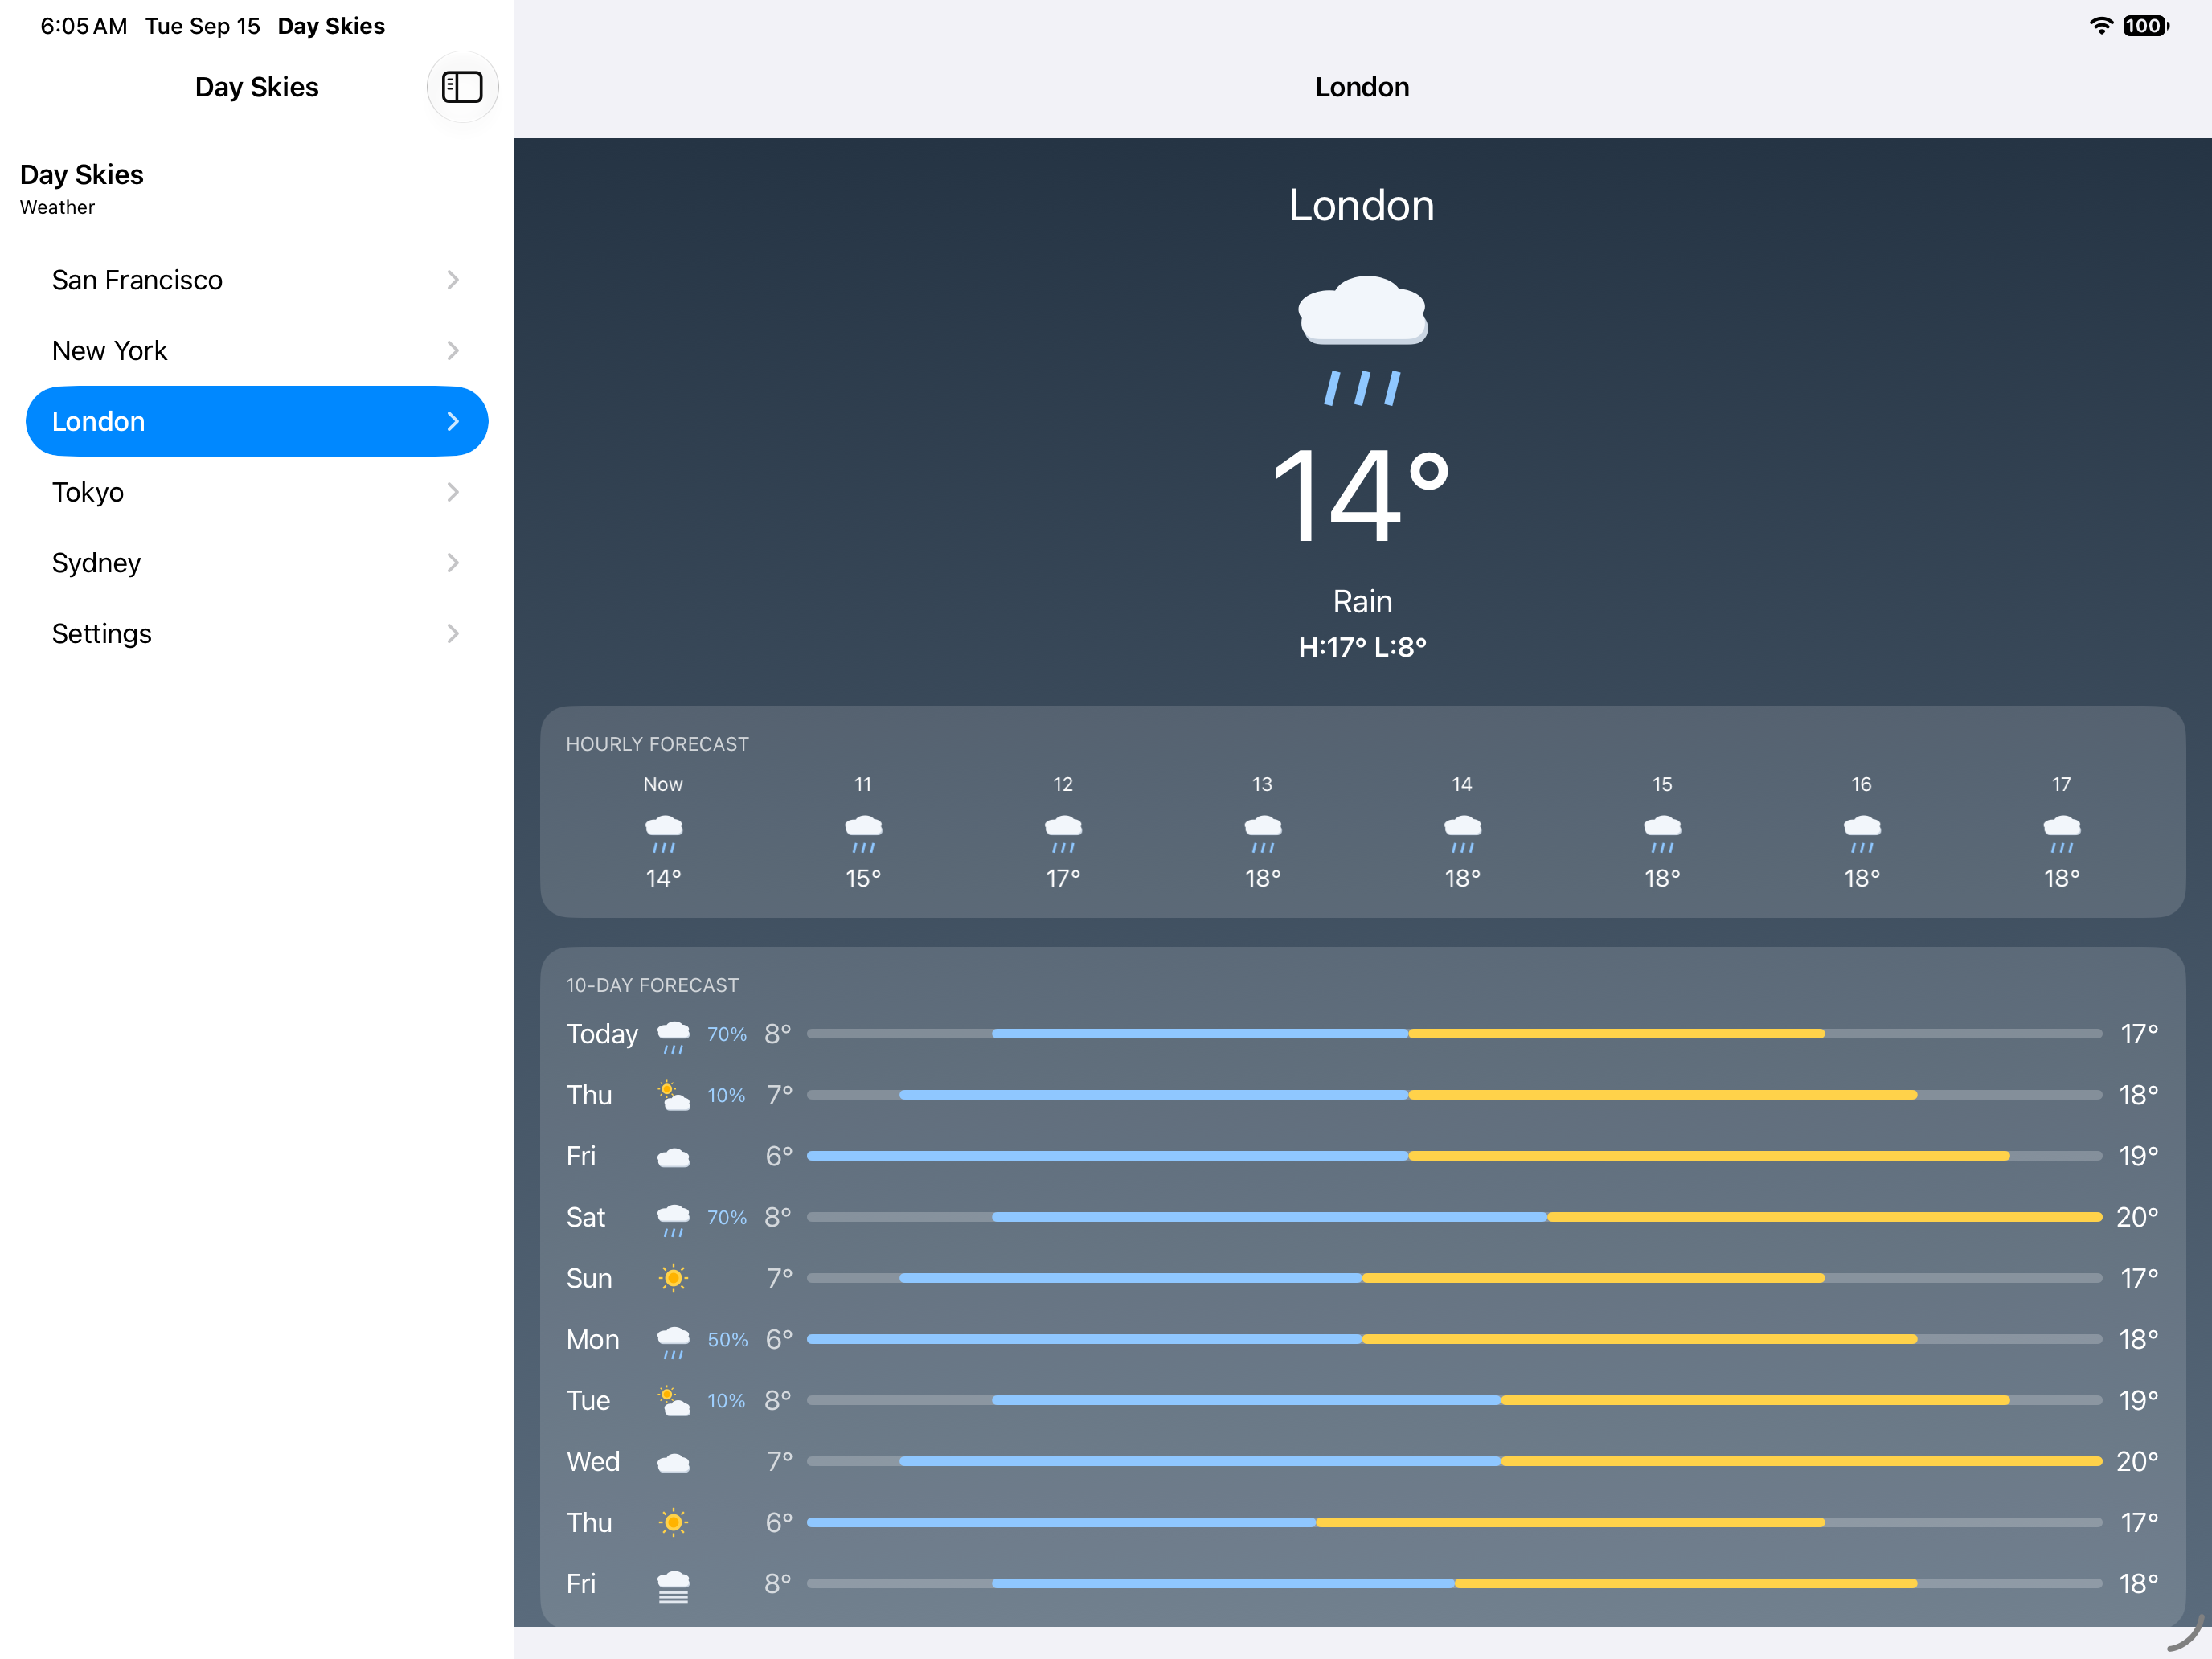2212x1659 pixels.
Task: Click the current temperature 14°
Action: coord(1362,496)
